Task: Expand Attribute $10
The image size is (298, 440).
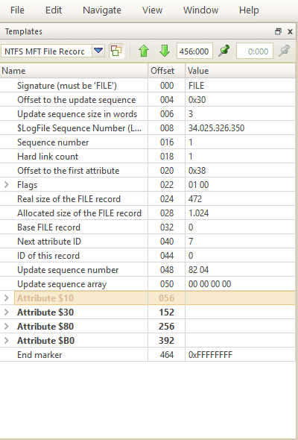Action: tap(7, 298)
